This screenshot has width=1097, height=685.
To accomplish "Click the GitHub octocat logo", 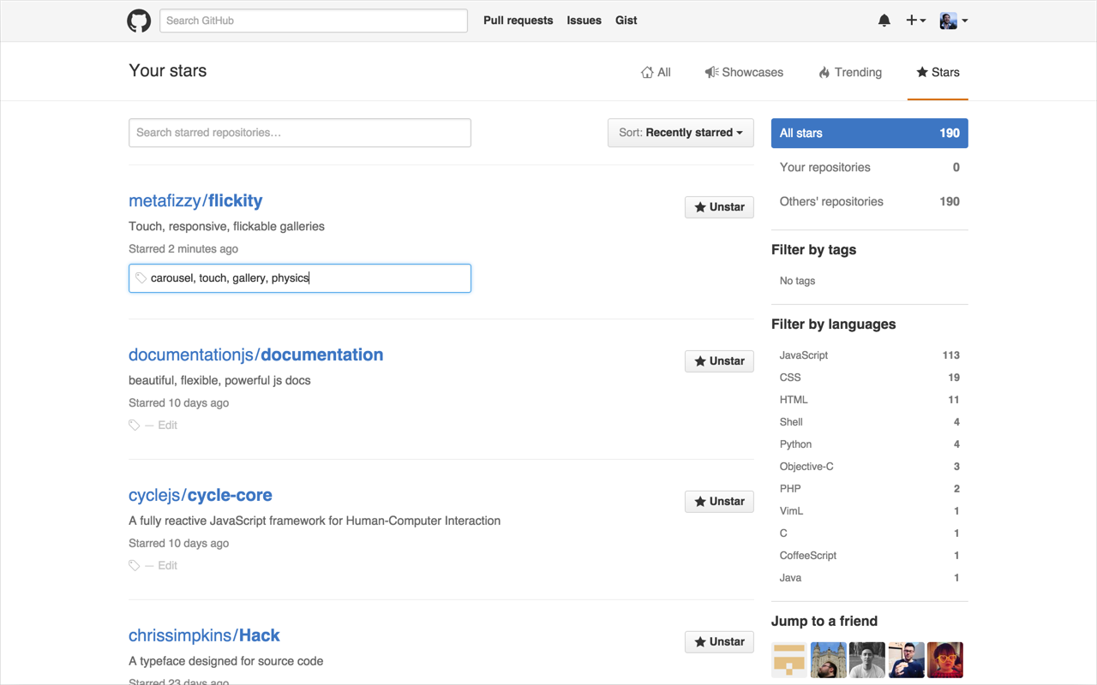I will tap(139, 21).
